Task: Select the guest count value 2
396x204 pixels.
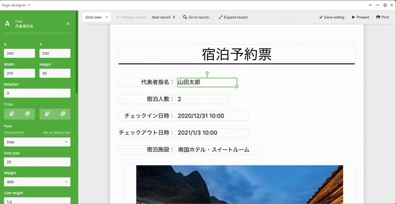Action: [x=203, y=99]
